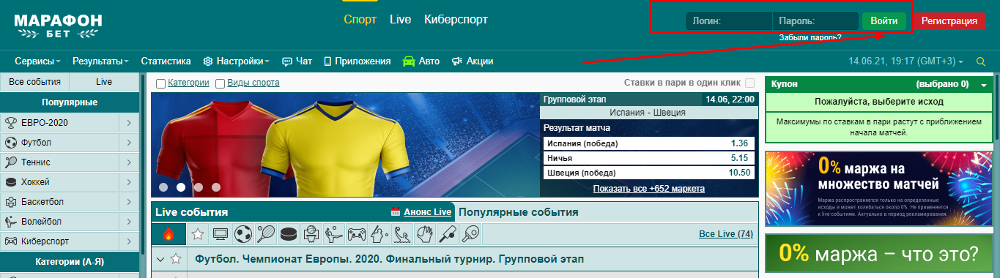
Task: Collapse the Футбол Чемпионат Европы group chevron
Action: [x=160, y=259]
